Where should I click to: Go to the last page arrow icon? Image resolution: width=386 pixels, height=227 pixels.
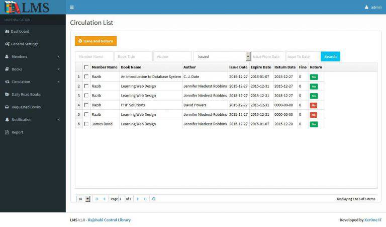pos(145,199)
